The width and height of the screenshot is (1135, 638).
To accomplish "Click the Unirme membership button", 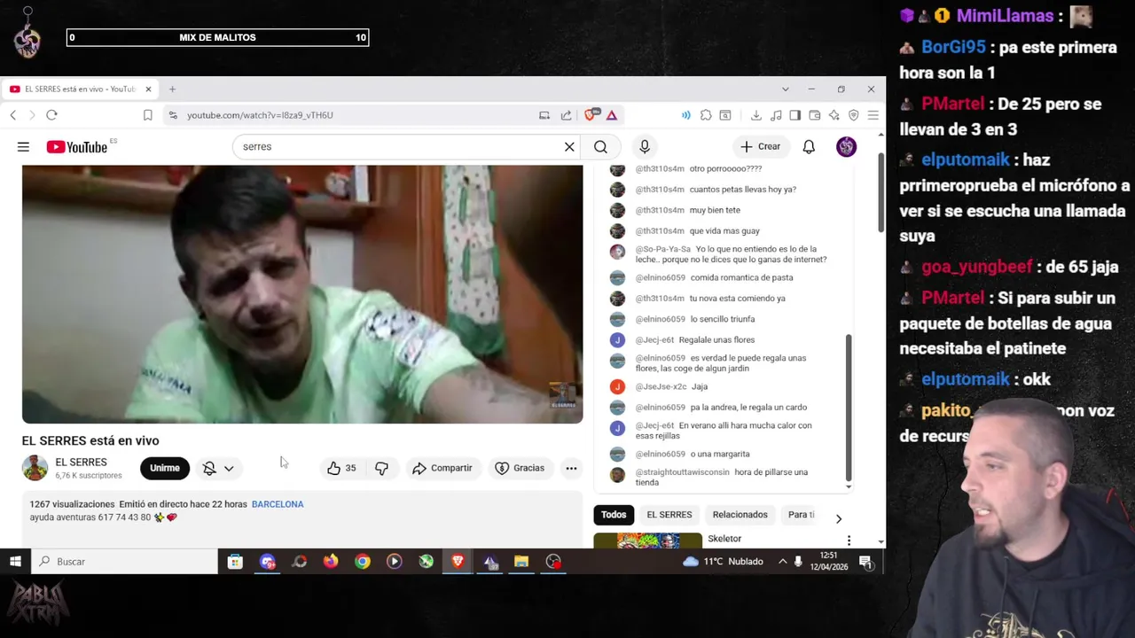I will click(x=164, y=468).
